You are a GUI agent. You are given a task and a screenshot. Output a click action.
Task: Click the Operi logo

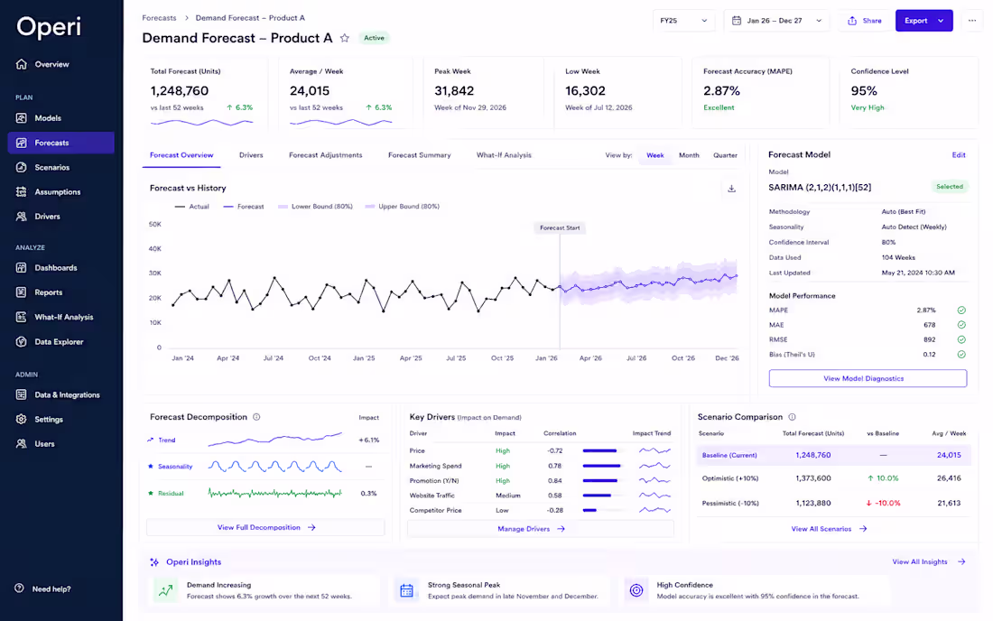(x=49, y=26)
